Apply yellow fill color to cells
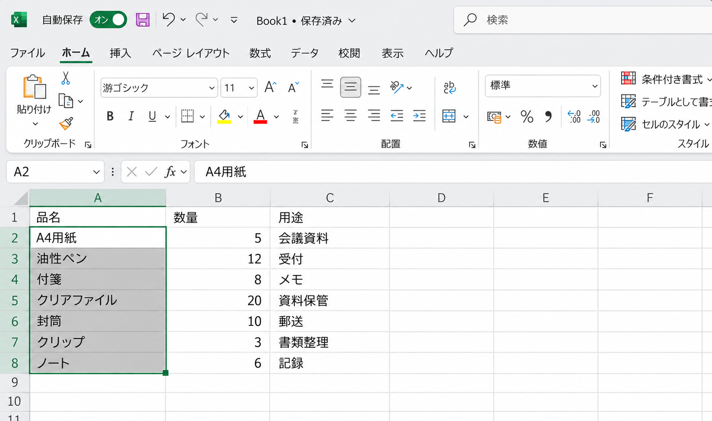Screen dimensions: 712x421 pyautogui.click(x=224, y=116)
